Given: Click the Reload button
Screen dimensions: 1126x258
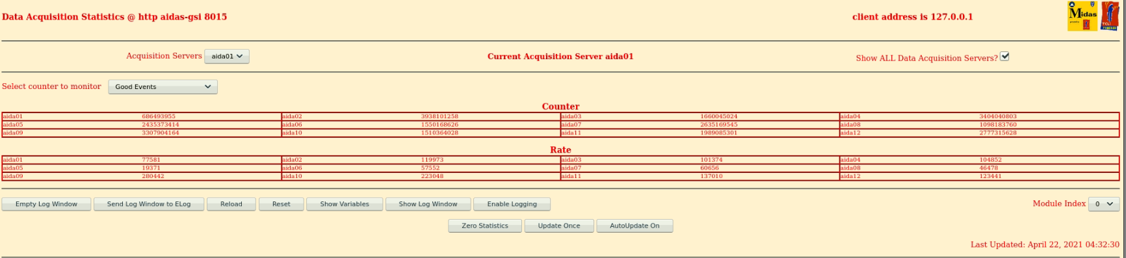Looking at the screenshot, I should (x=231, y=204).
